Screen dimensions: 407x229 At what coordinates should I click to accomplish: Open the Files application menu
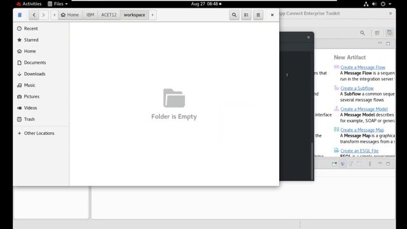(58, 4)
